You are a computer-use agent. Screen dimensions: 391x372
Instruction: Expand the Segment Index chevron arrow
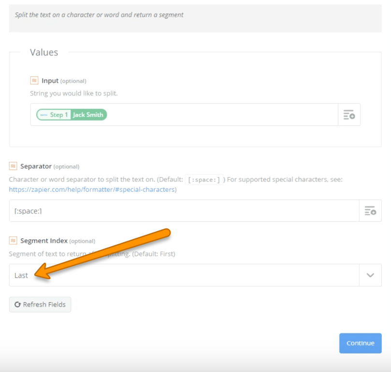coord(370,275)
